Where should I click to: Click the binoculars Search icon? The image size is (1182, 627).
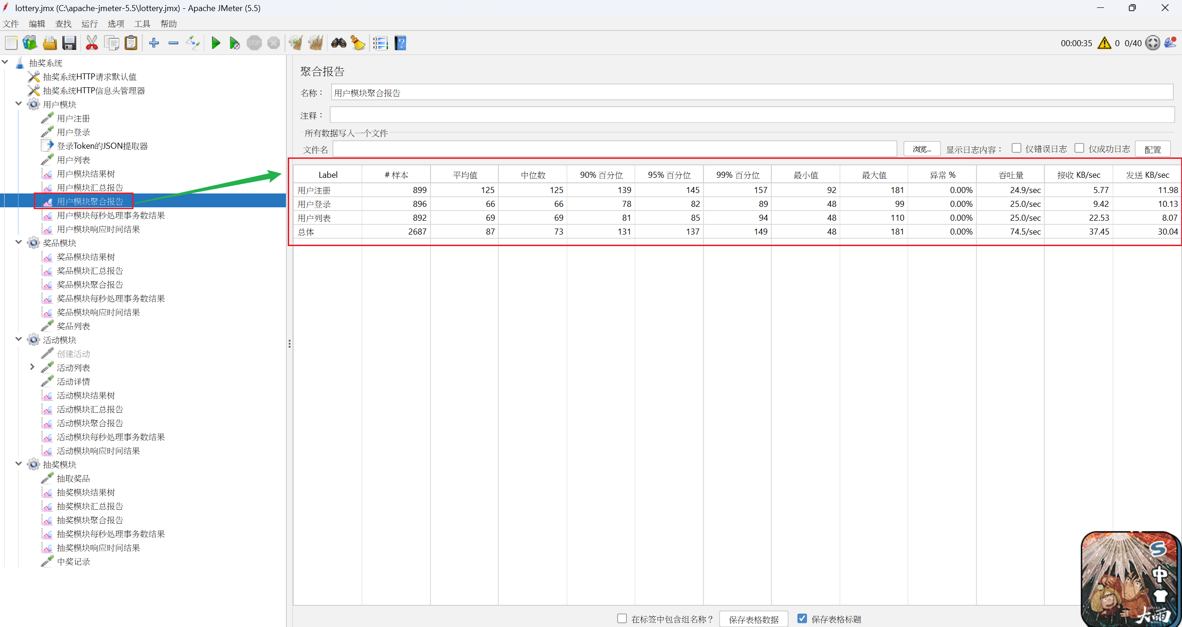pos(339,43)
